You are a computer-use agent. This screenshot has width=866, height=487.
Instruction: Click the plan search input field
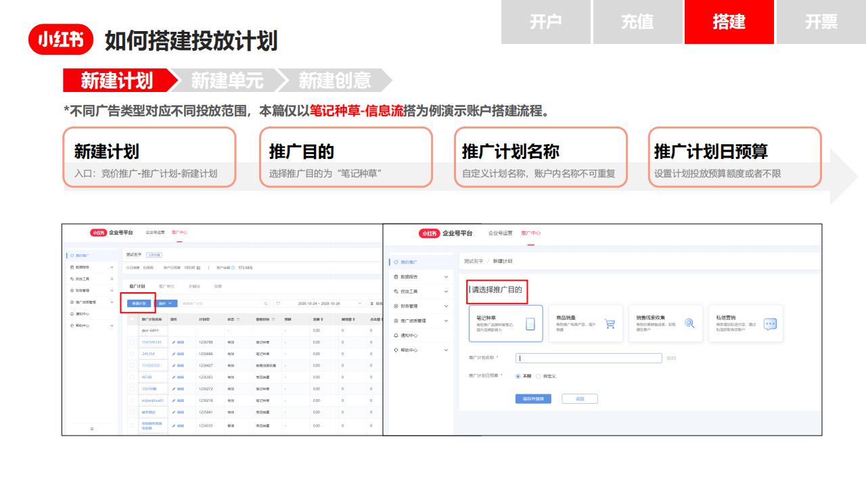click(x=225, y=304)
